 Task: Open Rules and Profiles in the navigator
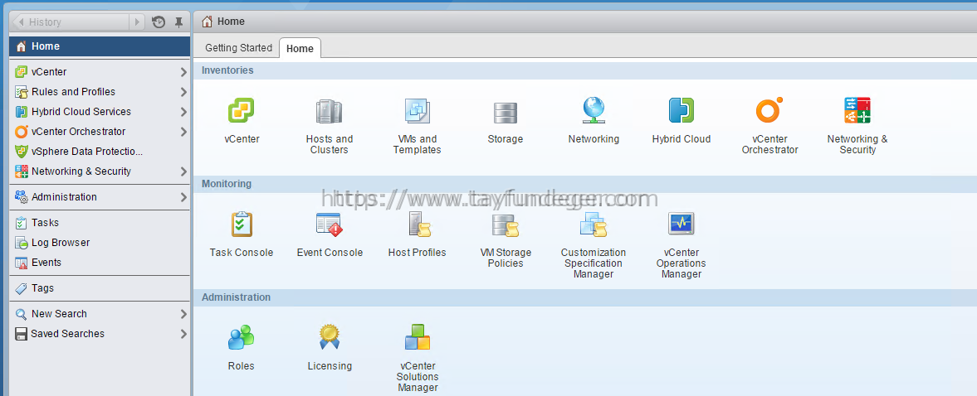pos(100,92)
